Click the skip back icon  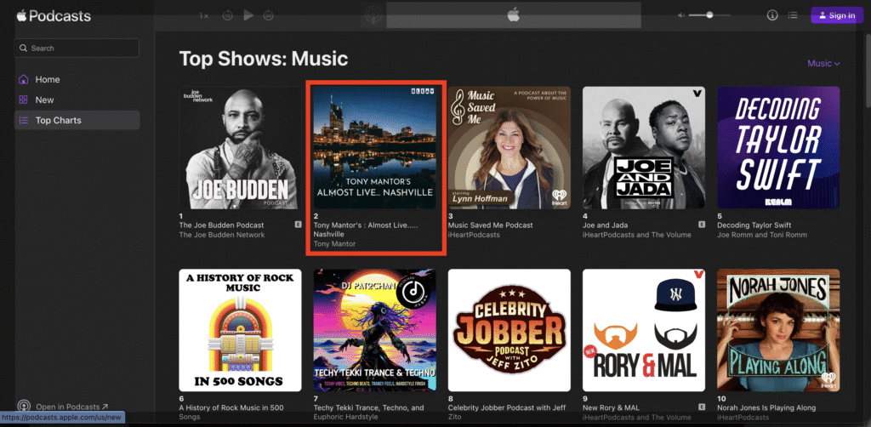227,15
